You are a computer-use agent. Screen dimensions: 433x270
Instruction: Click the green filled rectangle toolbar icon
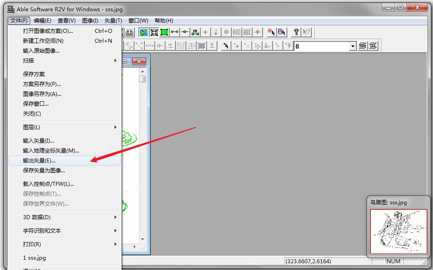pyautogui.click(x=164, y=32)
